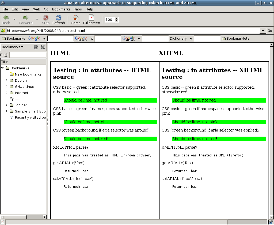274x225 pixels.
Task: Open the Tabs menu
Action: (78, 9)
